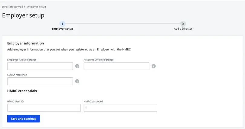245x129 pixels.
Task: Click the Accounts Office reference field label
Action: [x=99, y=60]
